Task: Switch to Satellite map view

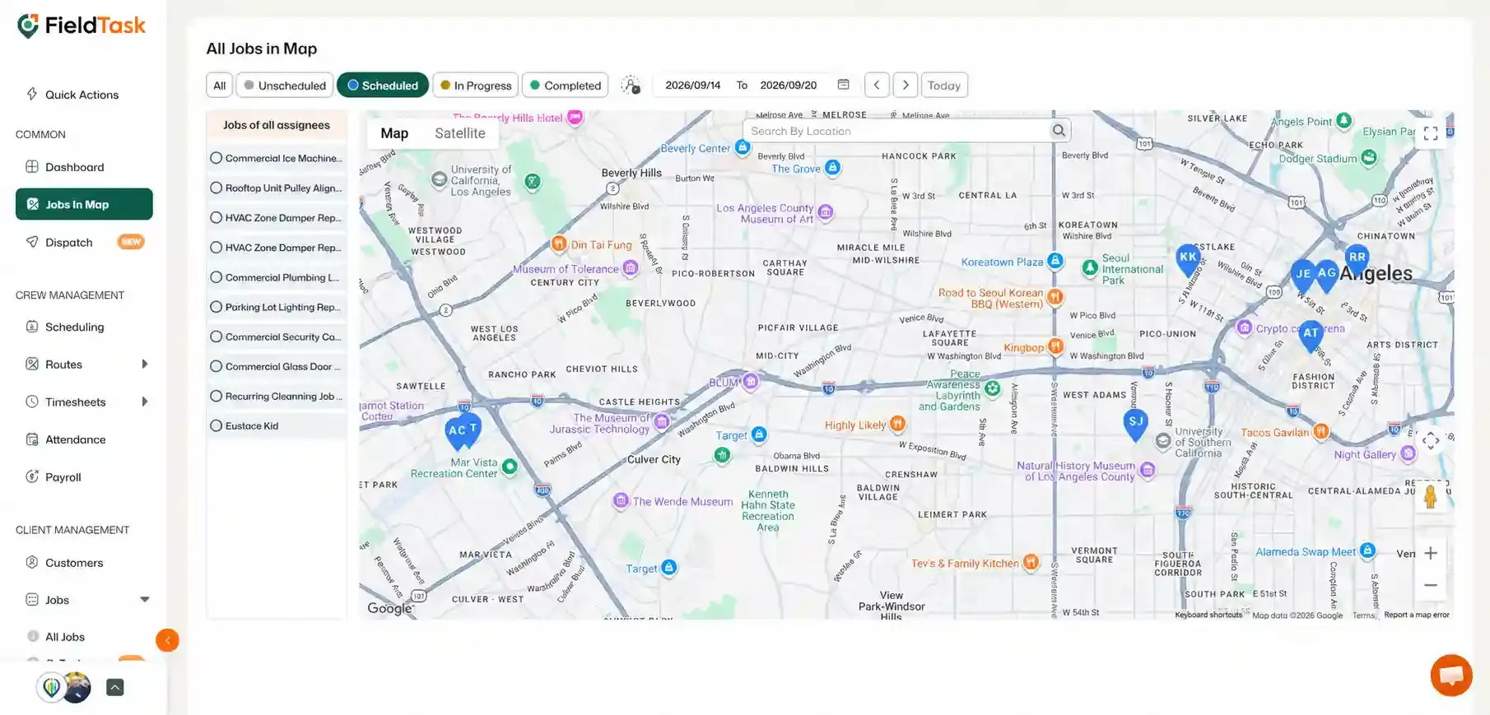Action: [460, 133]
